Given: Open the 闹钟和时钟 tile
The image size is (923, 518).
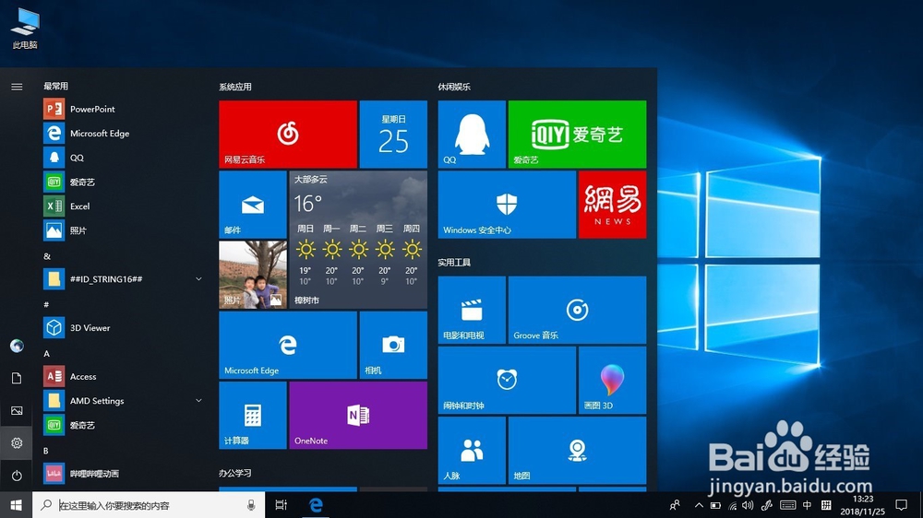Looking at the screenshot, I should [507, 380].
